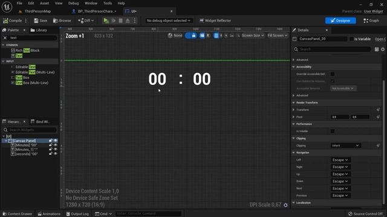Viewport: 387px width, 217px height.
Task: Open the File menu
Action: coord(19,3)
